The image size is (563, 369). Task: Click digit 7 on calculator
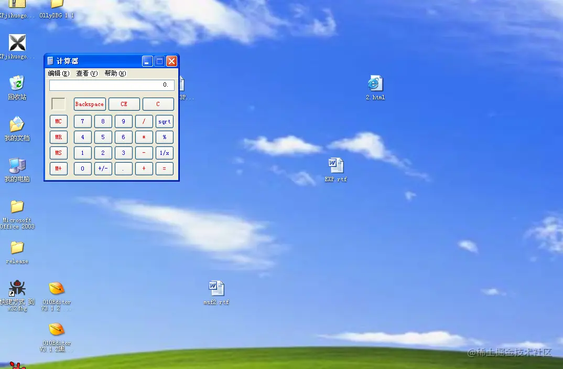(83, 122)
